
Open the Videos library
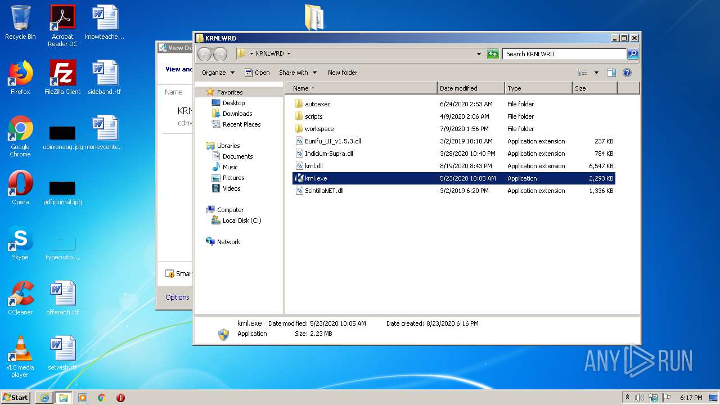click(x=231, y=188)
